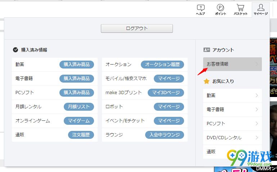Click the ロボット label

(x=114, y=107)
